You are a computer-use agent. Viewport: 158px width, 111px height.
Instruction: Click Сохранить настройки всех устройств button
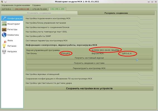[89, 88]
